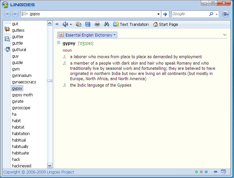The width and height of the screenshot is (234, 178).
Task: Collapse the dictionary section with the chevron at right
Action: pos(225,35)
